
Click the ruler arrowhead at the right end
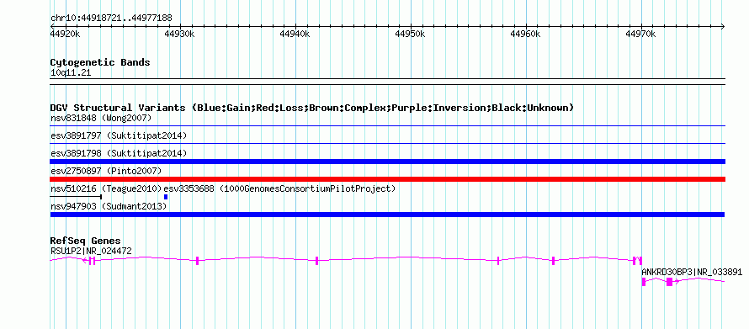point(723,27)
